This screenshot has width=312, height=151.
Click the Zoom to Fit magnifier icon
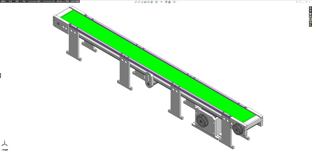136,2
